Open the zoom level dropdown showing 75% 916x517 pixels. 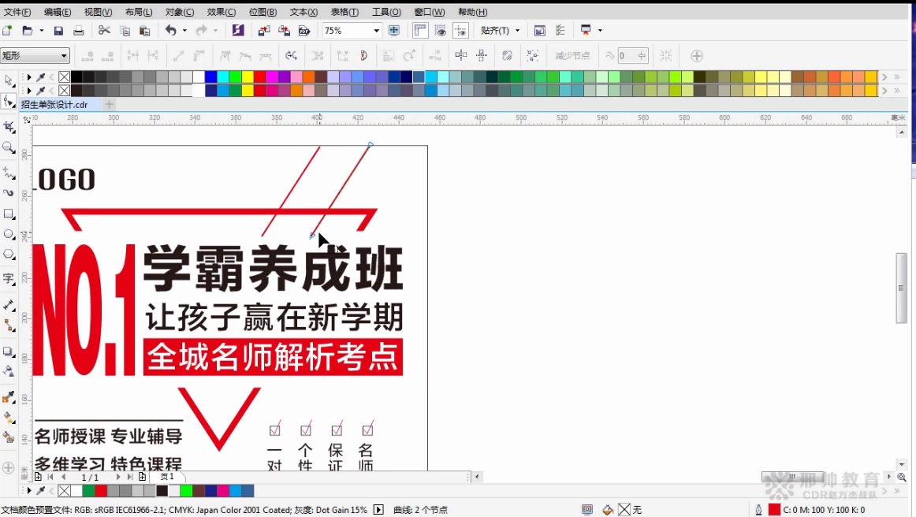pos(378,30)
